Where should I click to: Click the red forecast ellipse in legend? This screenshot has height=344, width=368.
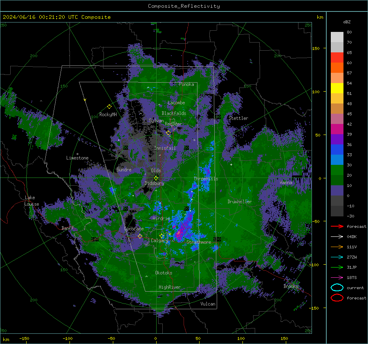click(x=337, y=298)
